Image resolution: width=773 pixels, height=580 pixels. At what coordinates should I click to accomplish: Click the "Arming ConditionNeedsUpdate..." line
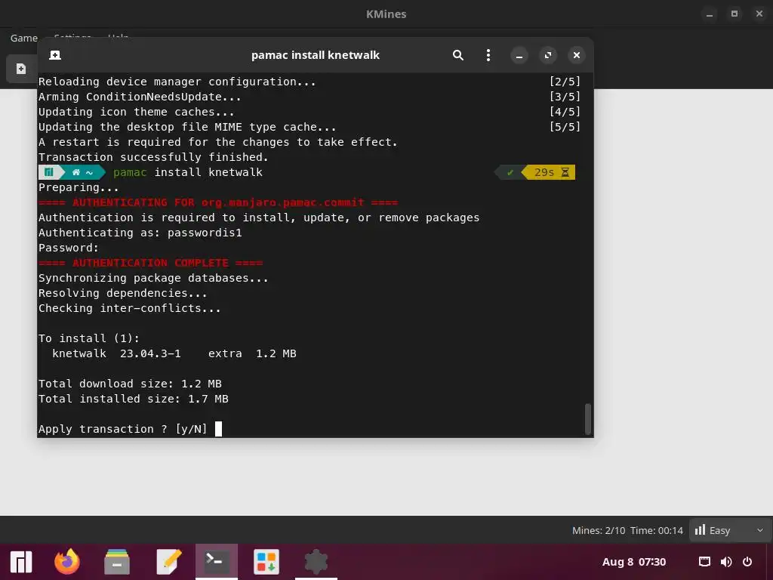(x=140, y=97)
